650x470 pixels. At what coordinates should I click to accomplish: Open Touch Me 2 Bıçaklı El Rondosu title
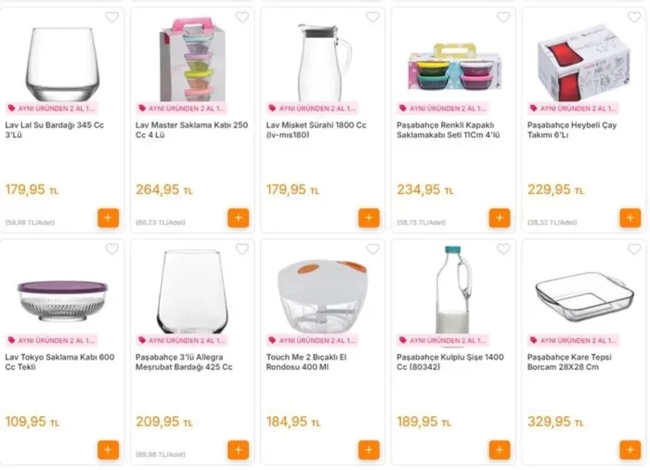(306, 362)
